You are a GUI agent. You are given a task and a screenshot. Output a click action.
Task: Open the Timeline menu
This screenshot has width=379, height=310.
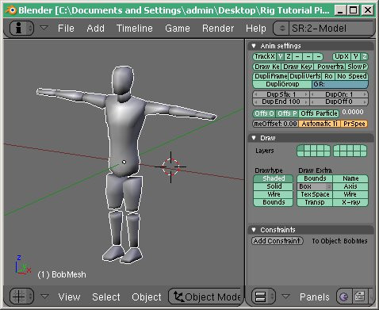click(135, 29)
